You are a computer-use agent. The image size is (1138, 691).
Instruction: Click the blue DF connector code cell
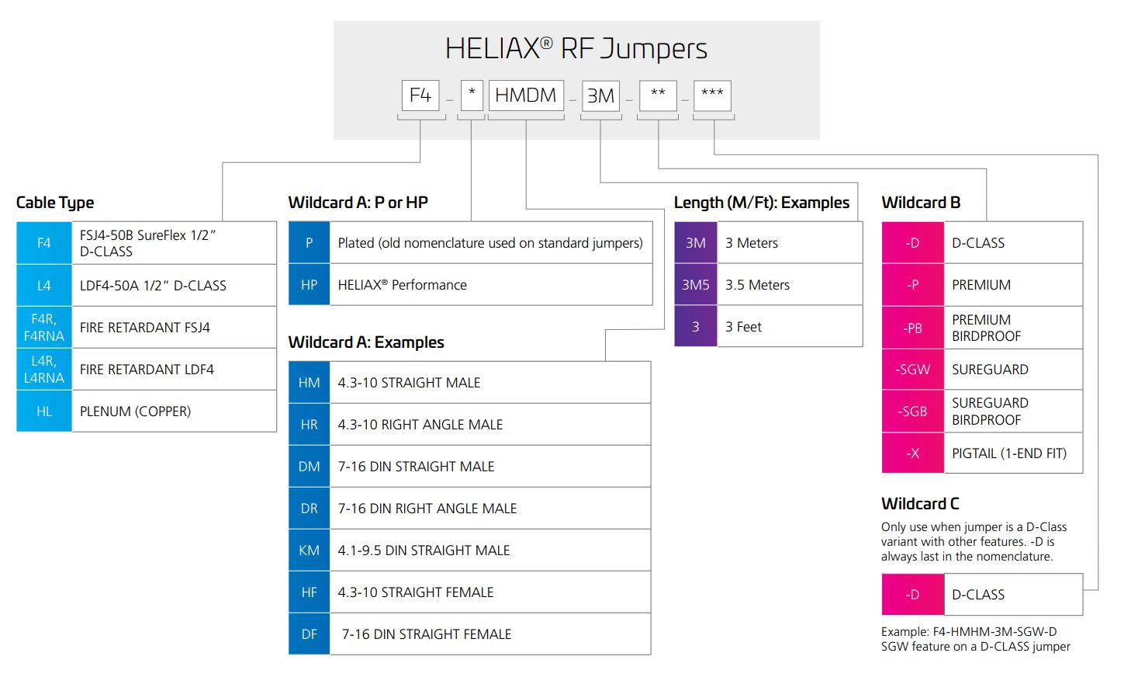tap(309, 634)
